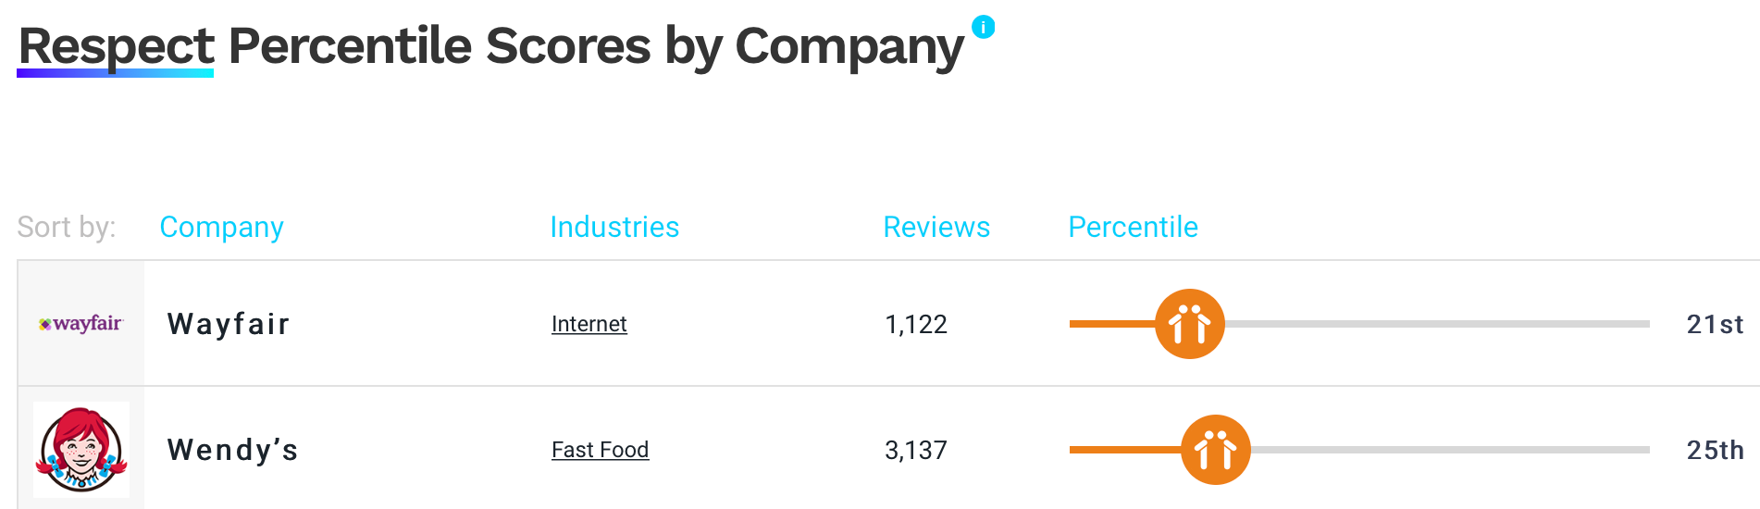Image resolution: width=1760 pixels, height=509 pixels.
Task: Click Wayfair's 1,122 reviews count
Action: tap(916, 324)
